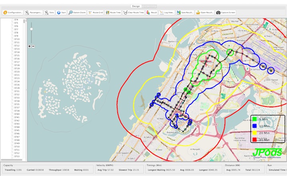
Task: Open Result from folder
Action: tap(205, 12)
